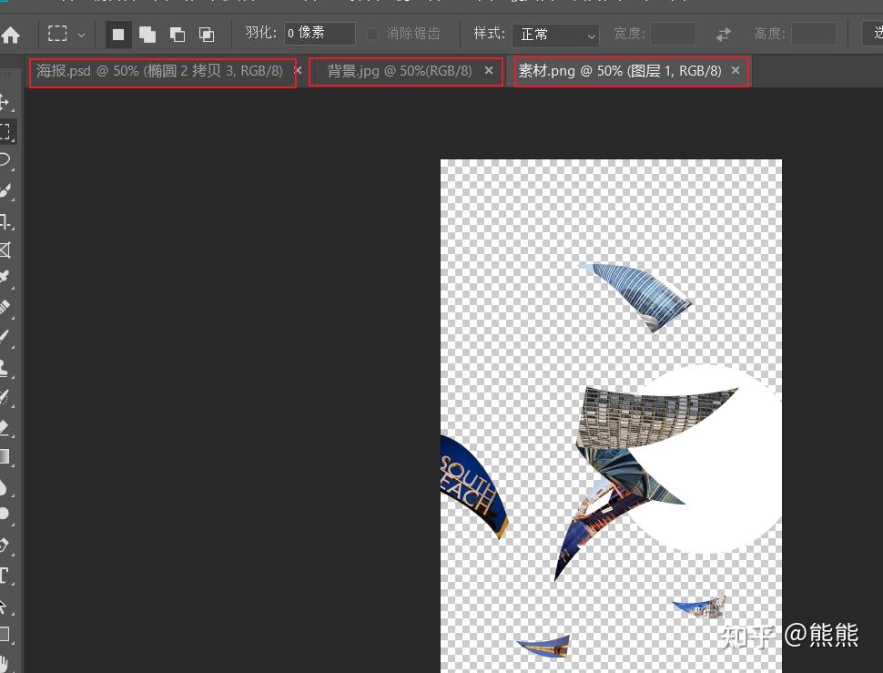Click the 羽化 feather input field
883x673 pixels.
[x=320, y=33]
